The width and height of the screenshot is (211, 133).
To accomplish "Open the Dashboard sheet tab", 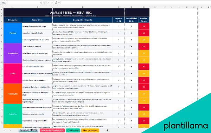I will (x=73, y=131).
